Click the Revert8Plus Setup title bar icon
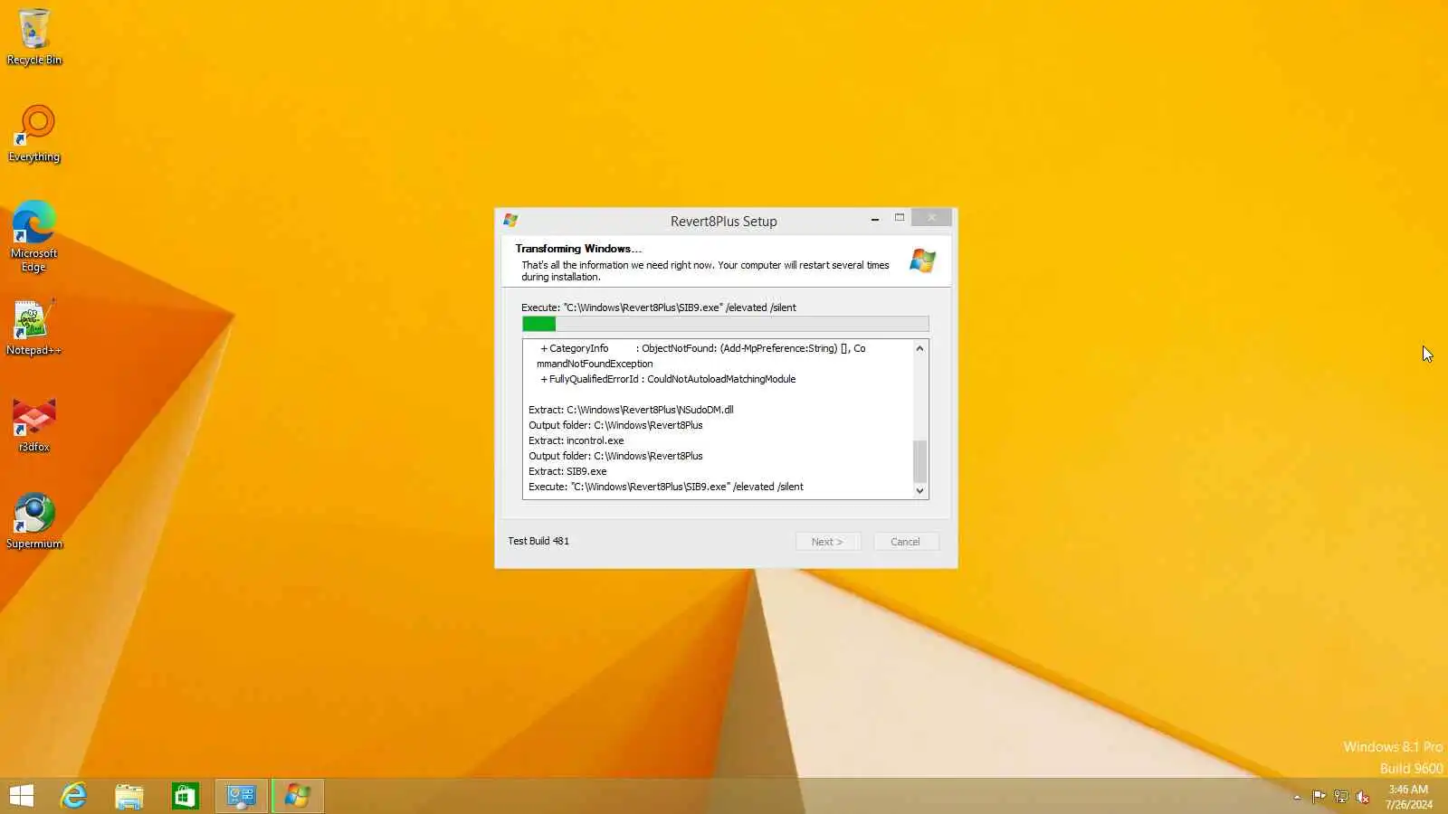Image resolution: width=1448 pixels, height=814 pixels. coord(510,220)
